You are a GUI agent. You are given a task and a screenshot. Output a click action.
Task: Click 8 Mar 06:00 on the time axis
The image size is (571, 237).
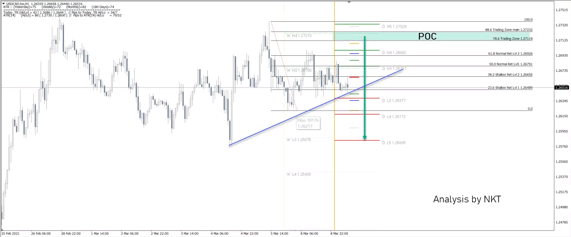click(309, 233)
